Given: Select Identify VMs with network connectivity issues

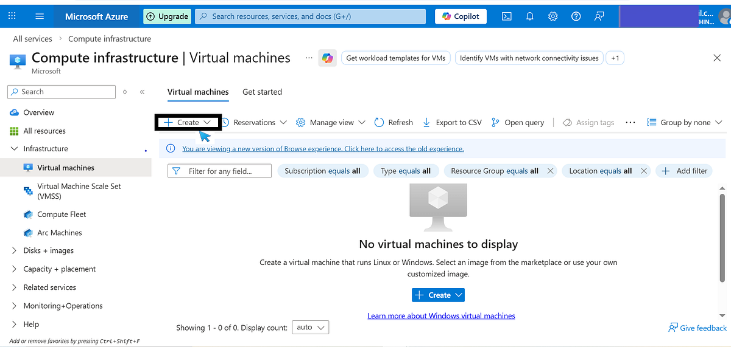Looking at the screenshot, I should pos(529,58).
